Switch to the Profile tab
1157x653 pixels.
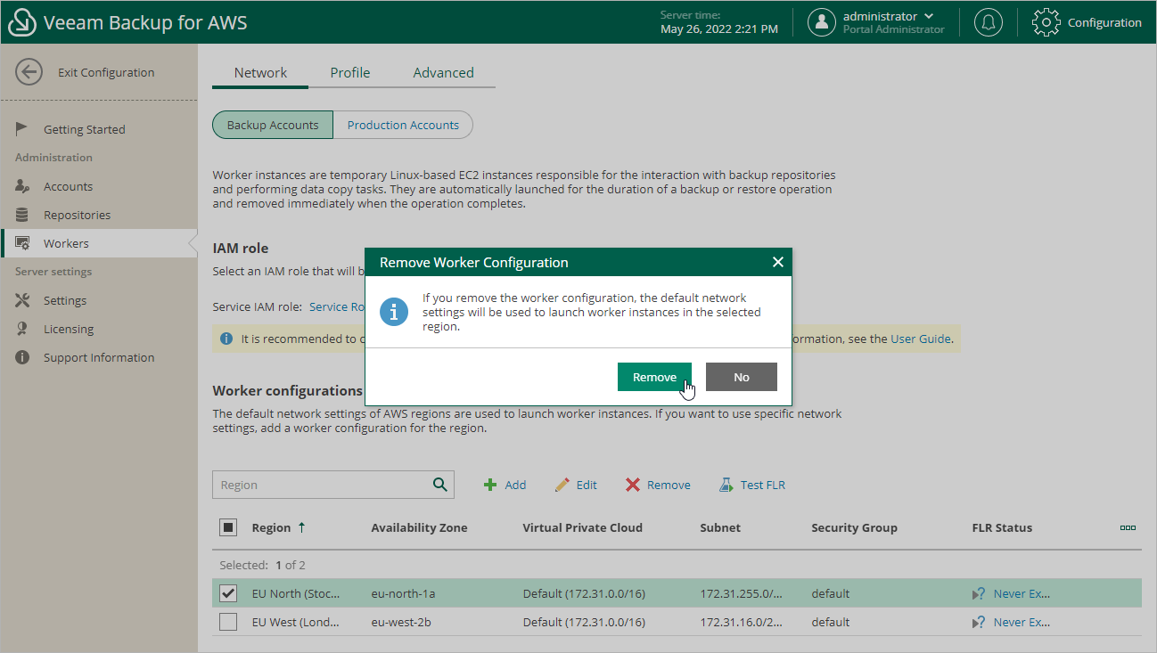tap(349, 72)
